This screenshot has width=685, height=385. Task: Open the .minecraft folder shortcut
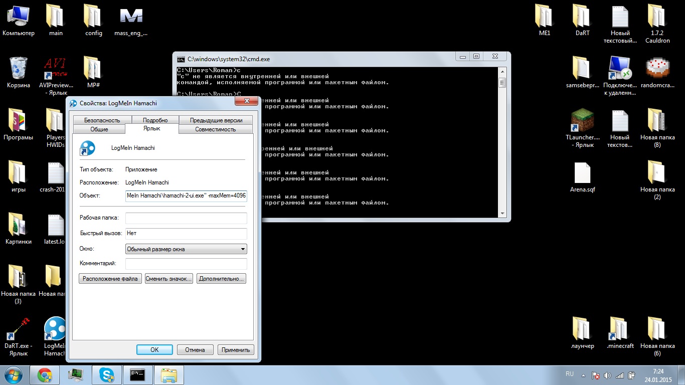pyautogui.click(x=620, y=333)
